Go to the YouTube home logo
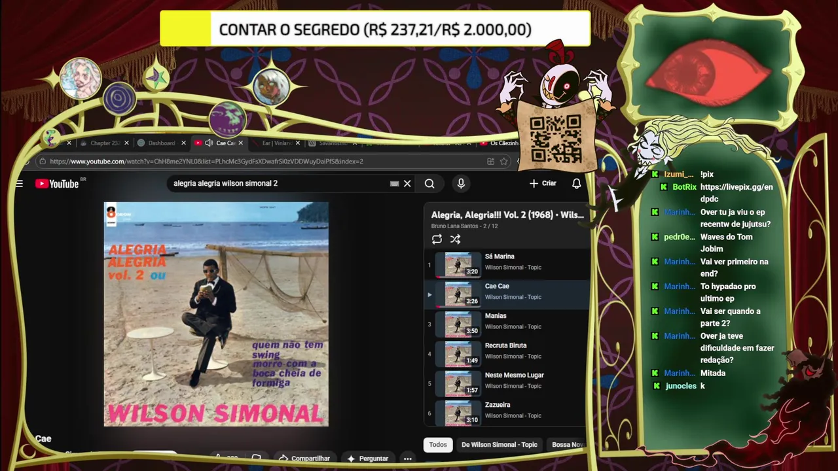The image size is (838, 471). tap(57, 184)
